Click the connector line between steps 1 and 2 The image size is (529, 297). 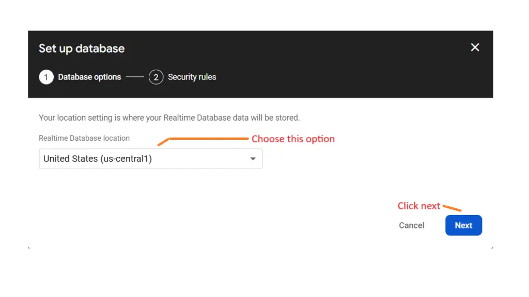135,77
